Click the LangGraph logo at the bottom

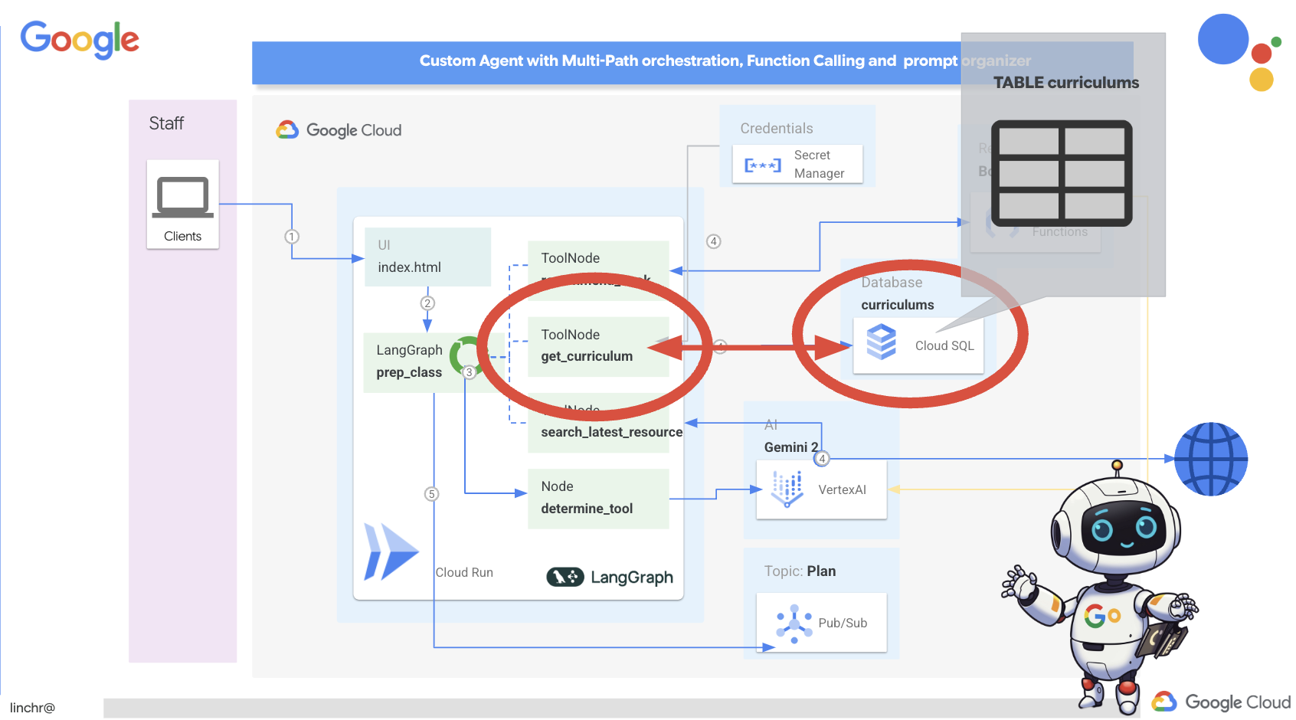click(x=610, y=577)
